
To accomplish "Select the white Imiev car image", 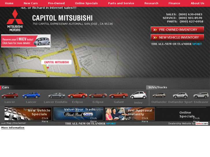I will pos(138,95).
